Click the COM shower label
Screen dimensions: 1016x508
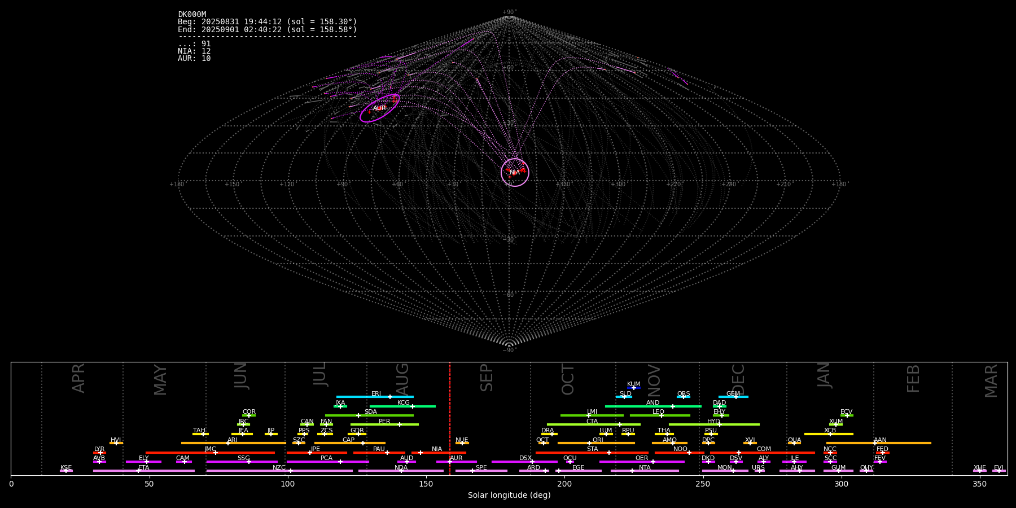[x=764, y=449]
